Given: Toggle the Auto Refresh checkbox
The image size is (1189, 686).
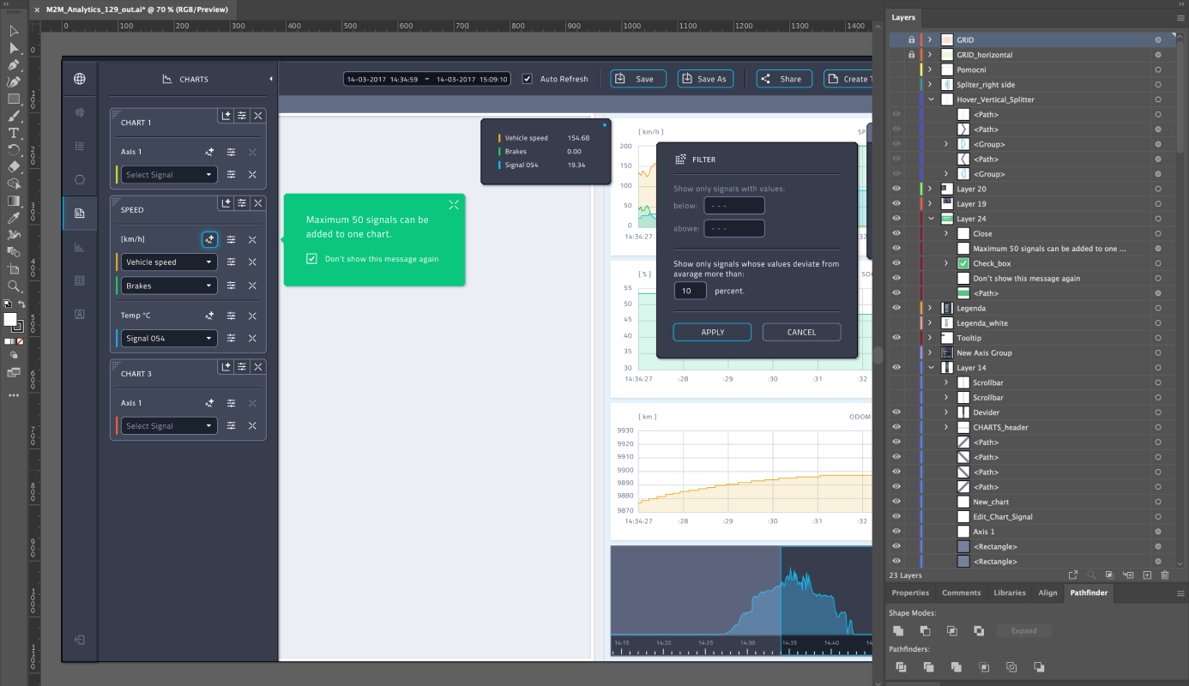Looking at the screenshot, I should (x=526, y=78).
